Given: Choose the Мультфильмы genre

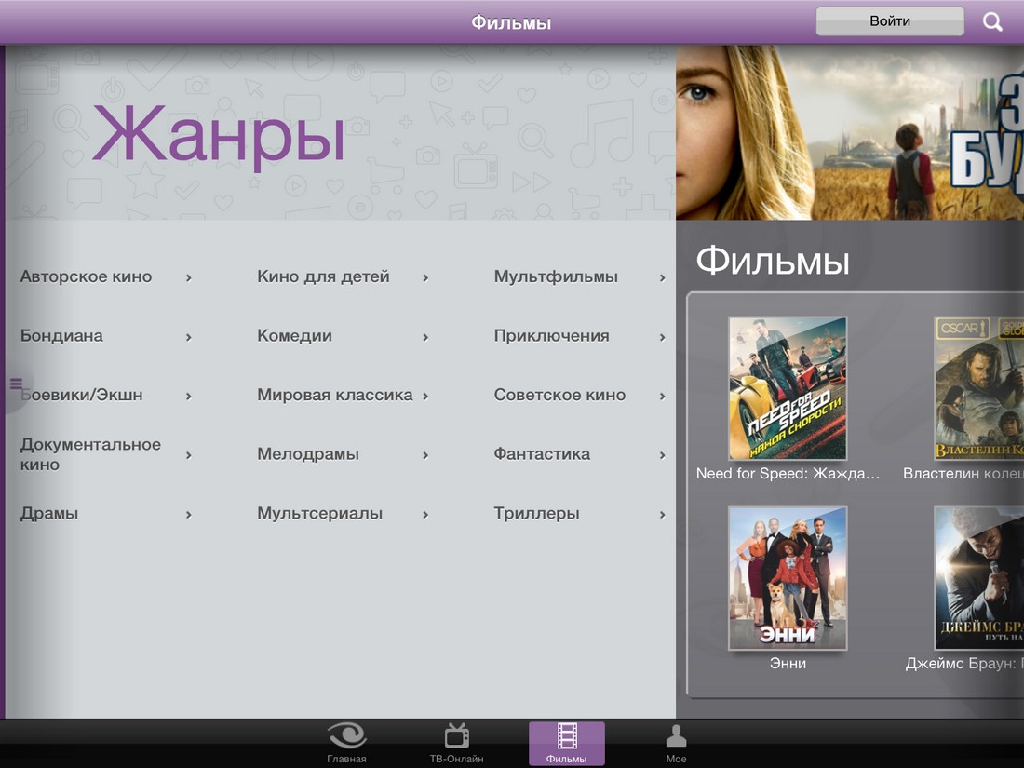Looking at the screenshot, I should click(556, 276).
